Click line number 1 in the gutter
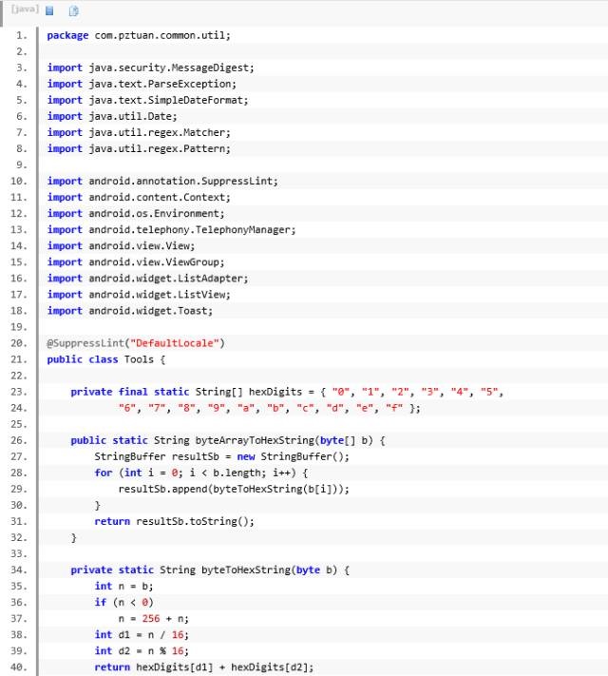608x676 pixels. click(x=21, y=35)
